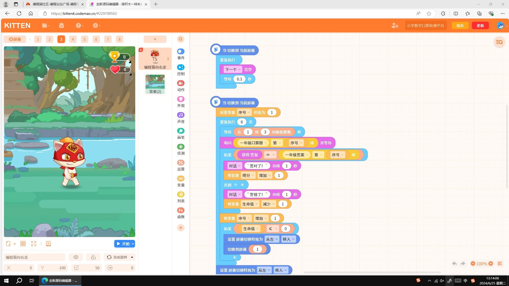The height and width of the screenshot is (286, 509).
Task: Click the vertical workspace scrollbar
Action: 507,146
